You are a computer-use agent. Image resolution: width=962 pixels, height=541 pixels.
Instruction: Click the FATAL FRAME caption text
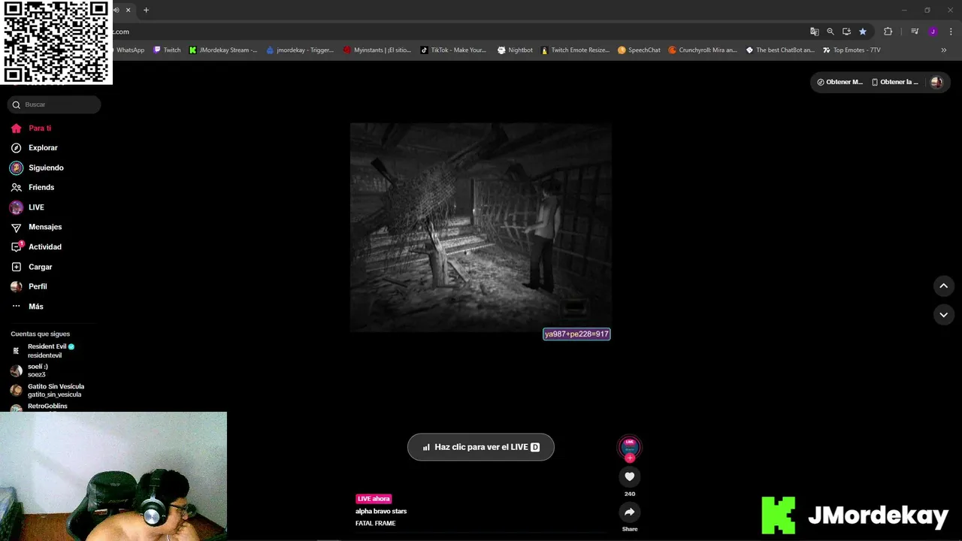point(375,523)
